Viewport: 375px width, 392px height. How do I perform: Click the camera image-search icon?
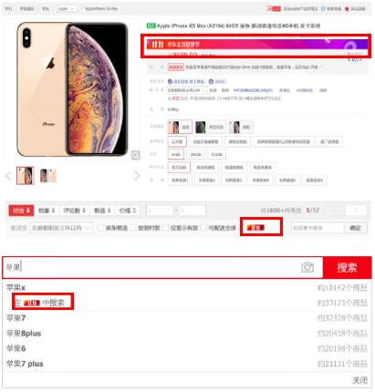point(307,267)
